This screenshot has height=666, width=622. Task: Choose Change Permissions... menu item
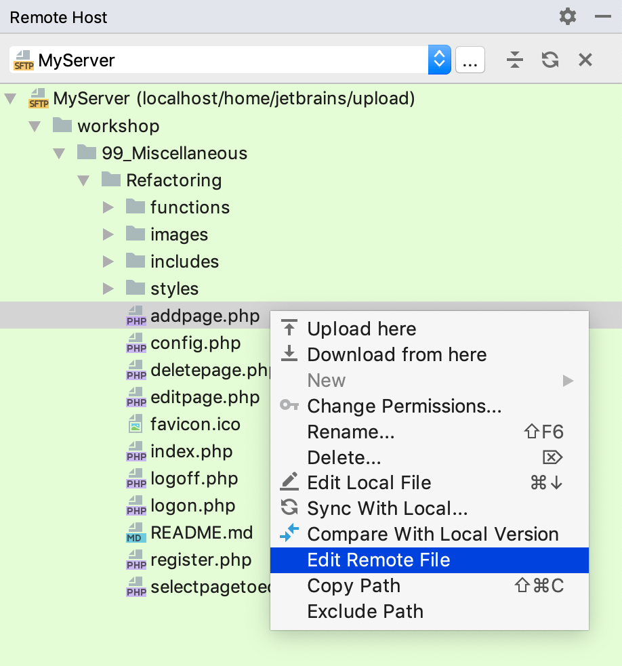pyautogui.click(x=430, y=406)
